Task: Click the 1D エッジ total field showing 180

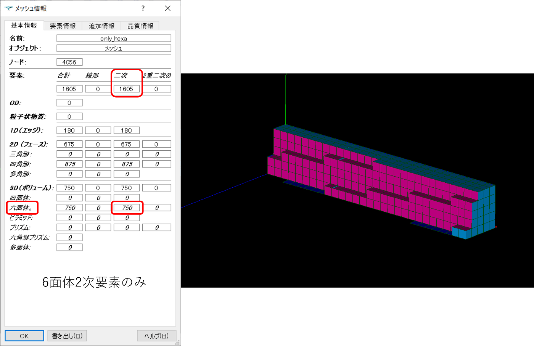Action: click(x=69, y=130)
